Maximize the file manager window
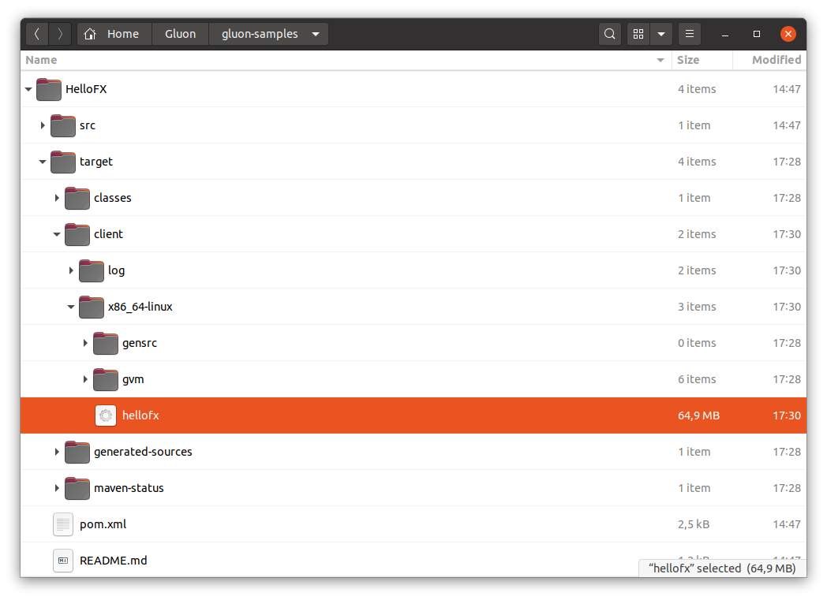 (757, 34)
